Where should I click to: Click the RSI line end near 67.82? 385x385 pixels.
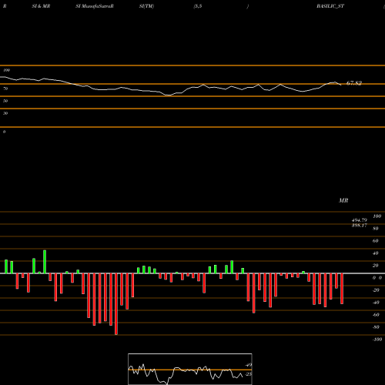pos(340,85)
